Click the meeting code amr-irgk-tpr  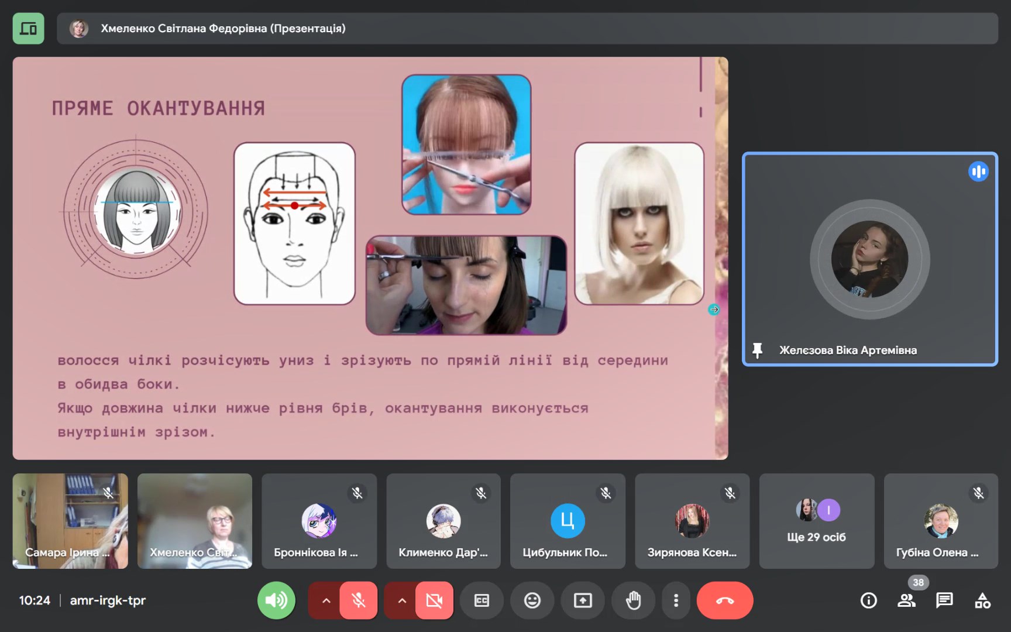(x=108, y=600)
